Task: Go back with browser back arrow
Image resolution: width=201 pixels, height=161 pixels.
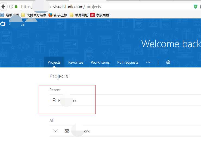Action: (4, 7)
